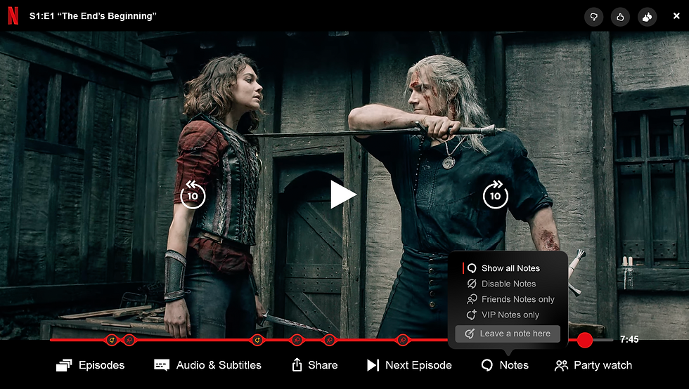Click the 7:45 time indicator
Viewport: 689px width, 389px height.
629,339
